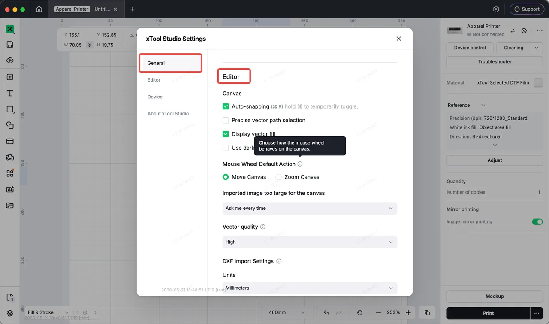549x324 pixels.
Task: Select the Text tool in left sidebar
Action: (10, 93)
